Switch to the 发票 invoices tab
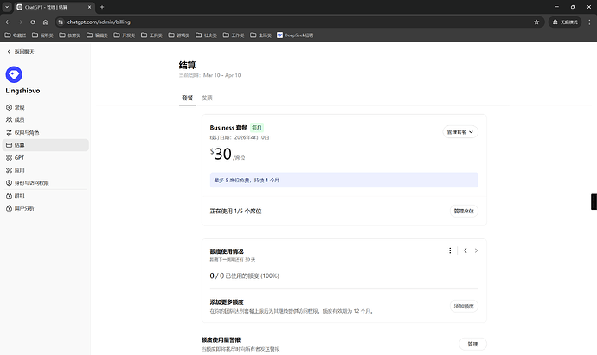 [x=207, y=98]
